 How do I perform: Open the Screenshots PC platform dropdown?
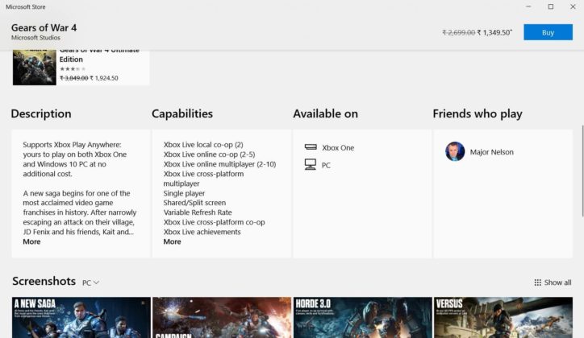(x=90, y=282)
